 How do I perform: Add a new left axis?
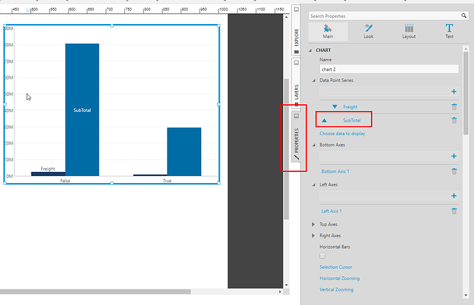(454, 196)
